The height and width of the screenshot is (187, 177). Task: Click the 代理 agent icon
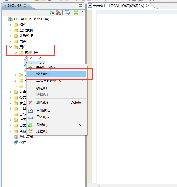pos(16,142)
